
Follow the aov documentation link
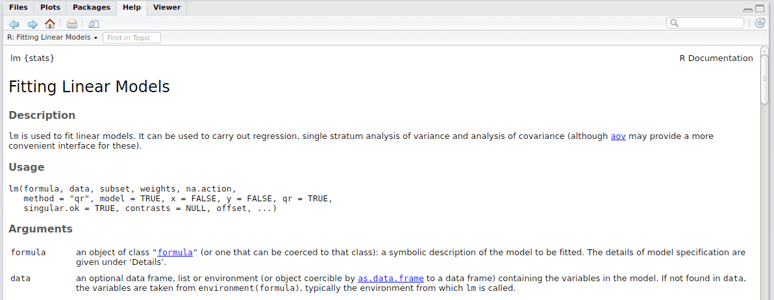(x=618, y=136)
